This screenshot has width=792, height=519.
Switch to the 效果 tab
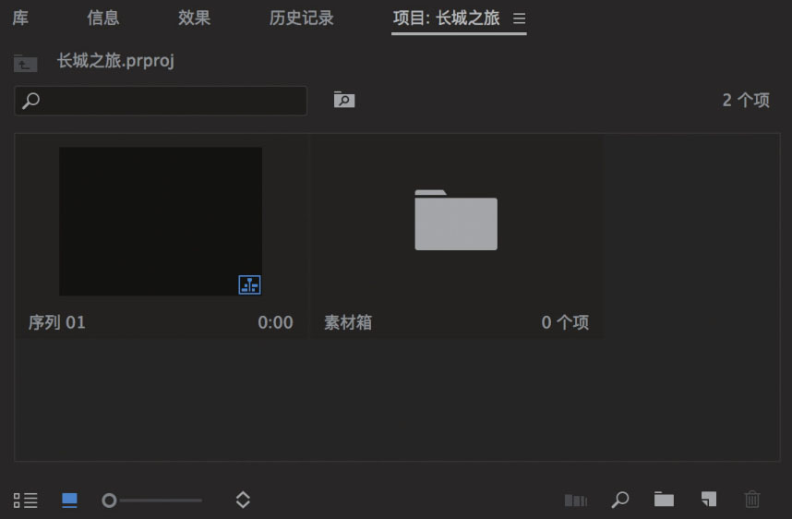point(194,18)
